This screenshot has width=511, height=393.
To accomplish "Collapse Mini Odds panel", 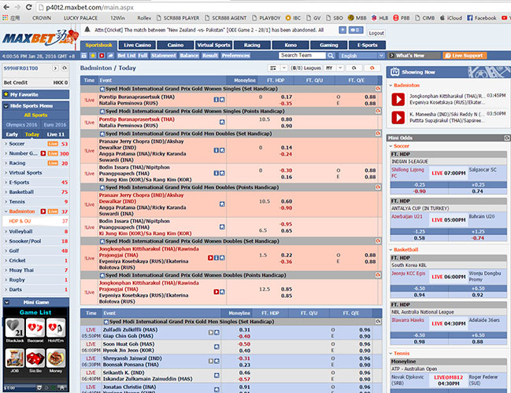I will point(507,138).
